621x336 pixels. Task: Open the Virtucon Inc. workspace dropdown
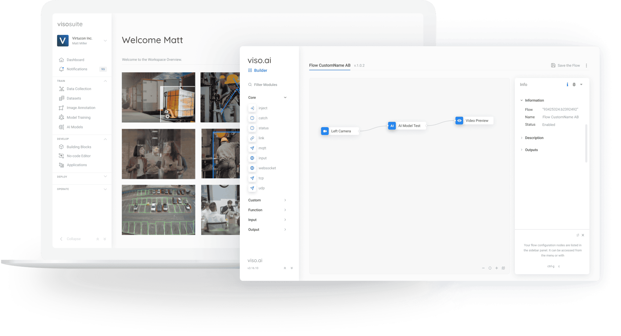pyautogui.click(x=105, y=40)
